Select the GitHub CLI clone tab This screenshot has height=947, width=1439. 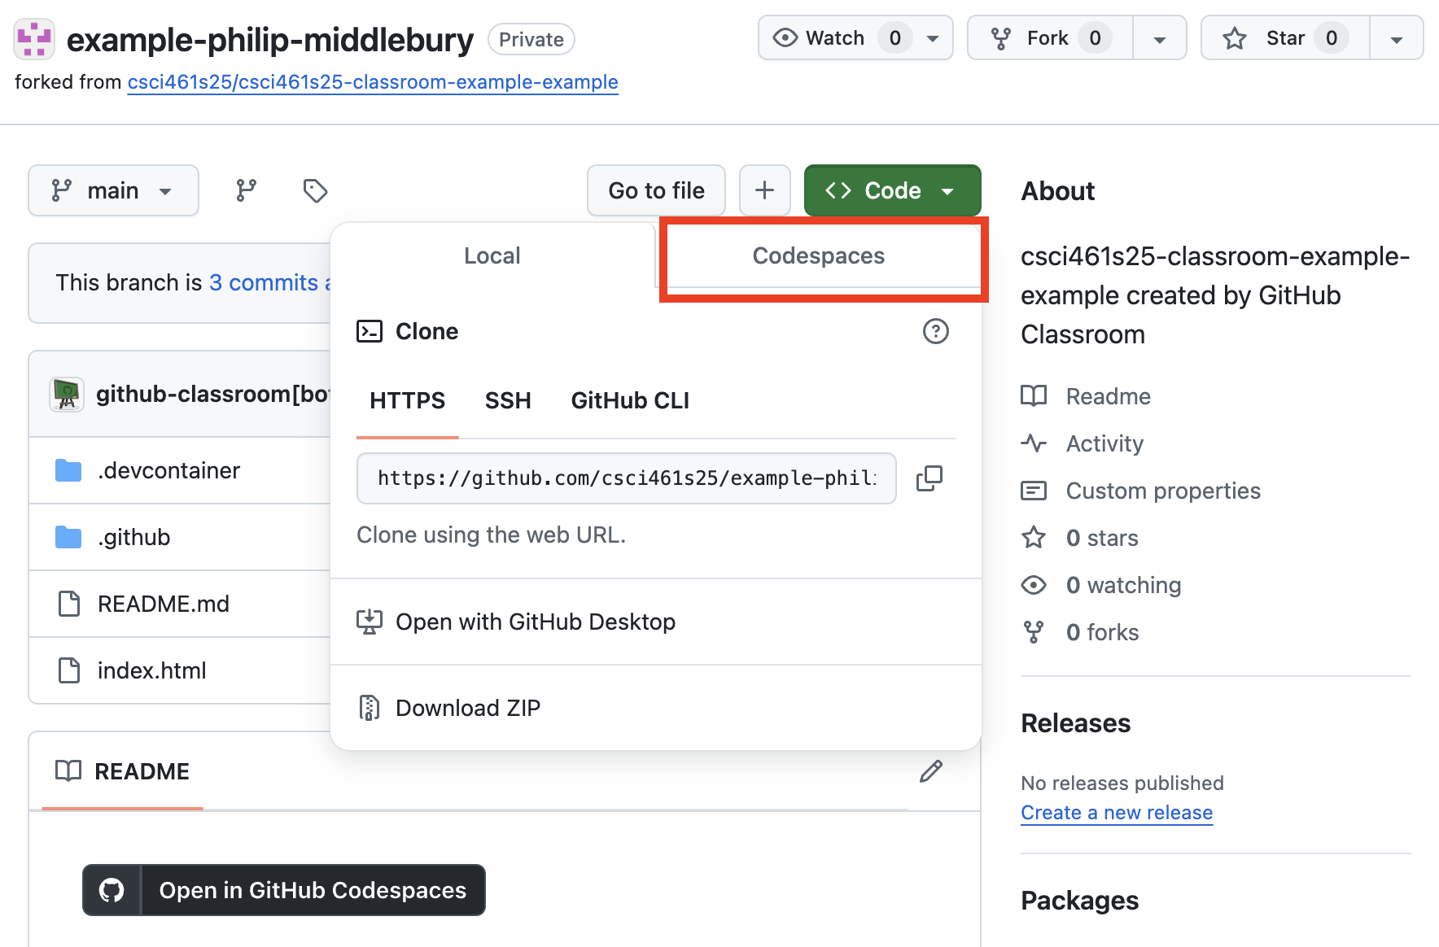630,400
